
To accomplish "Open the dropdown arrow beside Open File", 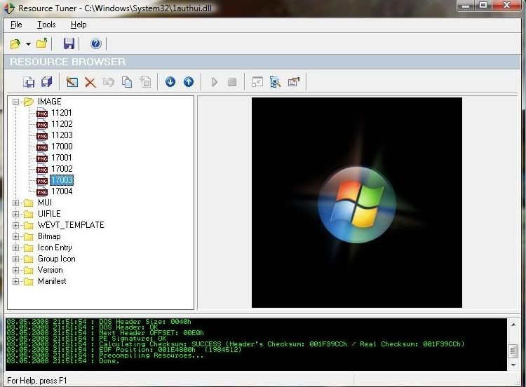I will (28, 44).
